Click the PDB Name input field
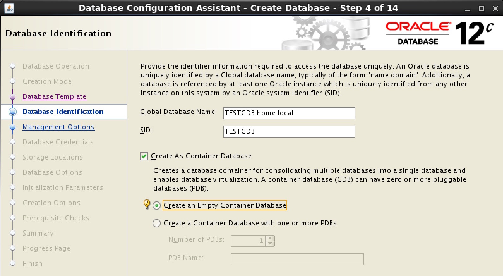The width and height of the screenshot is (503, 276). 297,259
